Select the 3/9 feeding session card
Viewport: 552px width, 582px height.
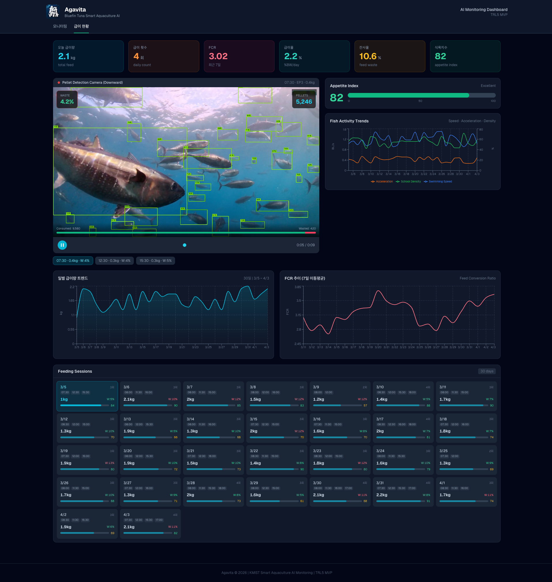[340, 396]
